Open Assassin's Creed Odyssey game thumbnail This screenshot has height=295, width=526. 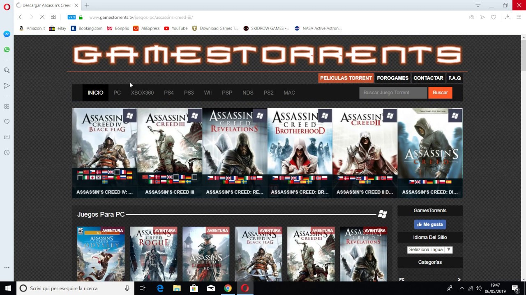101,254
